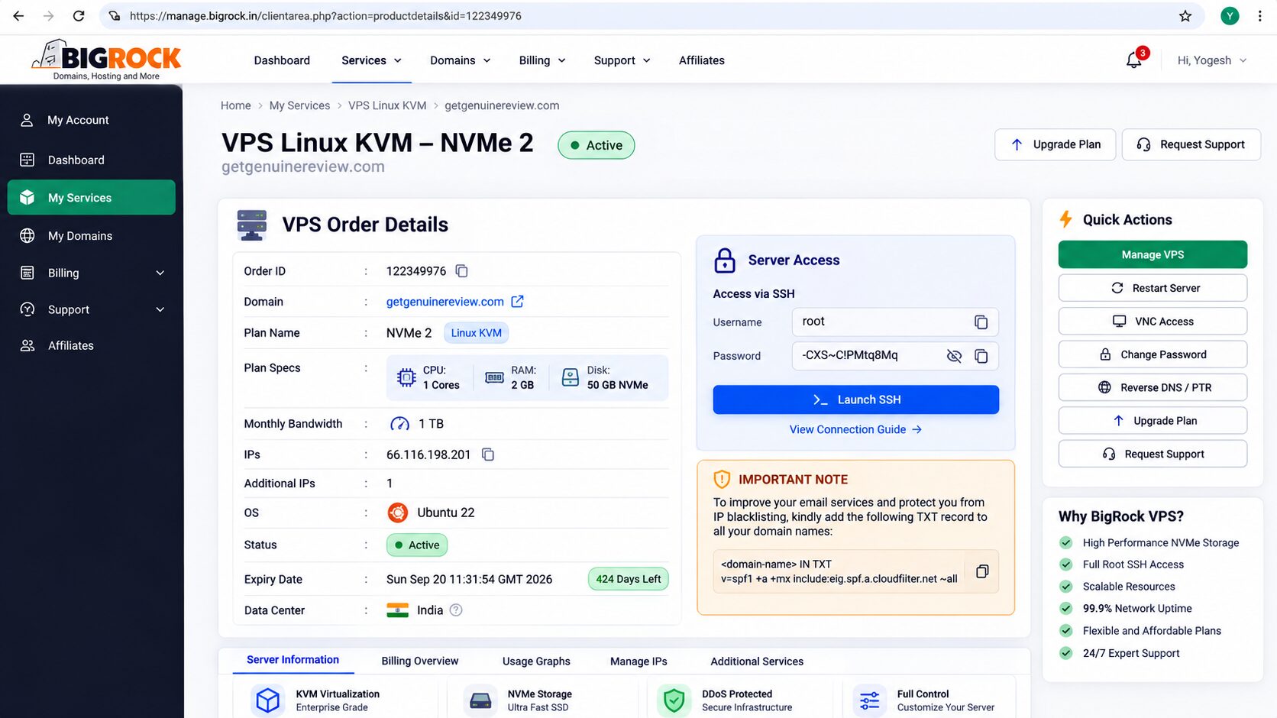
Task: Click the browser address bar URL
Action: pos(325,16)
